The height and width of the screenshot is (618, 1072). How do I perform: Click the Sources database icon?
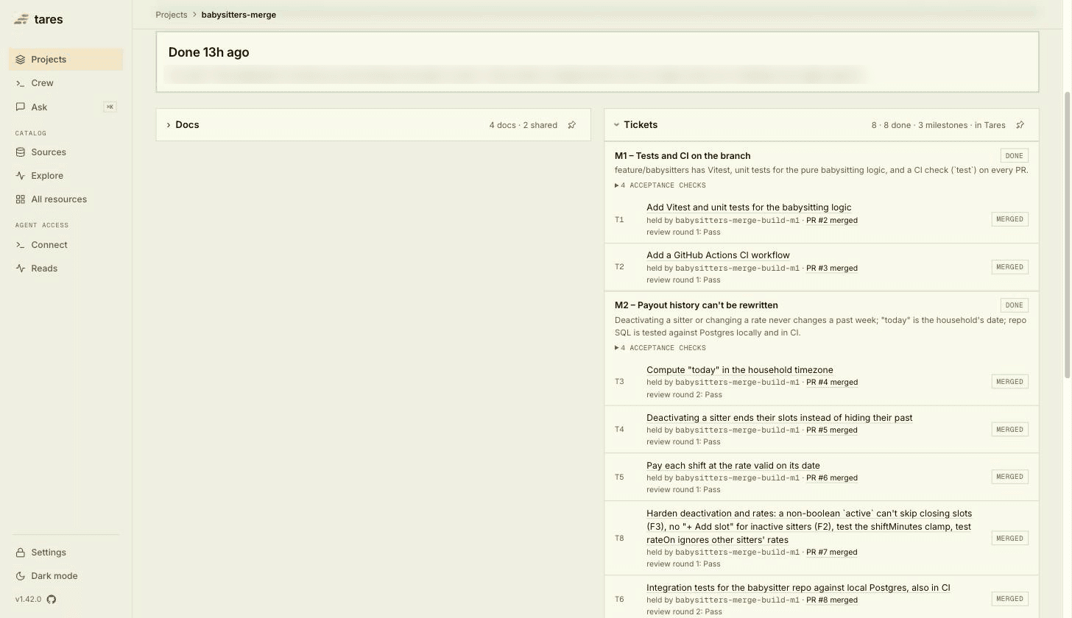21,152
